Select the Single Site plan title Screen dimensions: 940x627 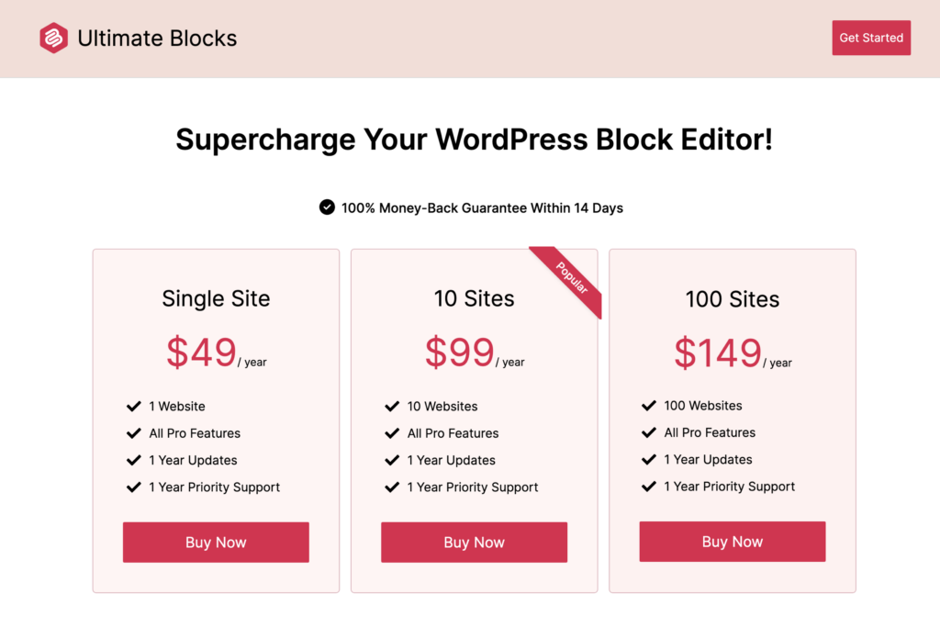(x=216, y=298)
